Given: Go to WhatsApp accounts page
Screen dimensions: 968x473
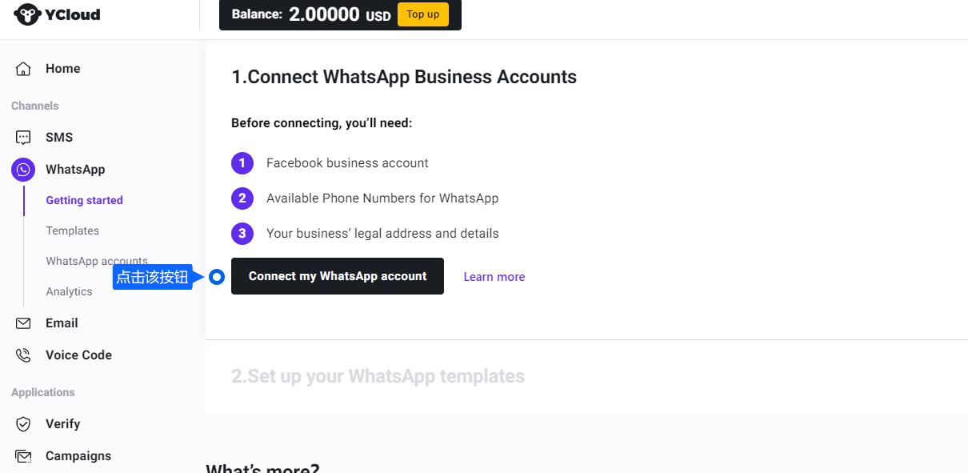Looking at the screenshot, I should [96, 261].
